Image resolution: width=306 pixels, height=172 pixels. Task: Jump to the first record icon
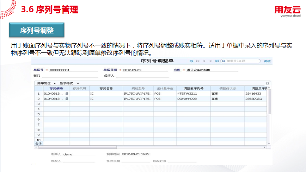coord(198,61)
